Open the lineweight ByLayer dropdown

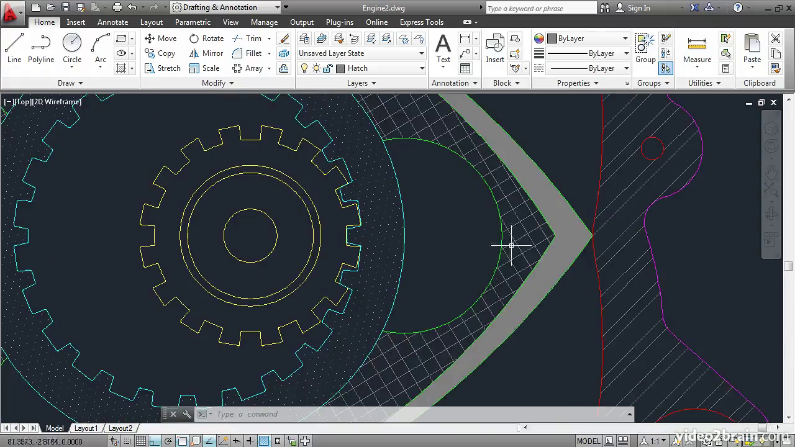point(588,53)
